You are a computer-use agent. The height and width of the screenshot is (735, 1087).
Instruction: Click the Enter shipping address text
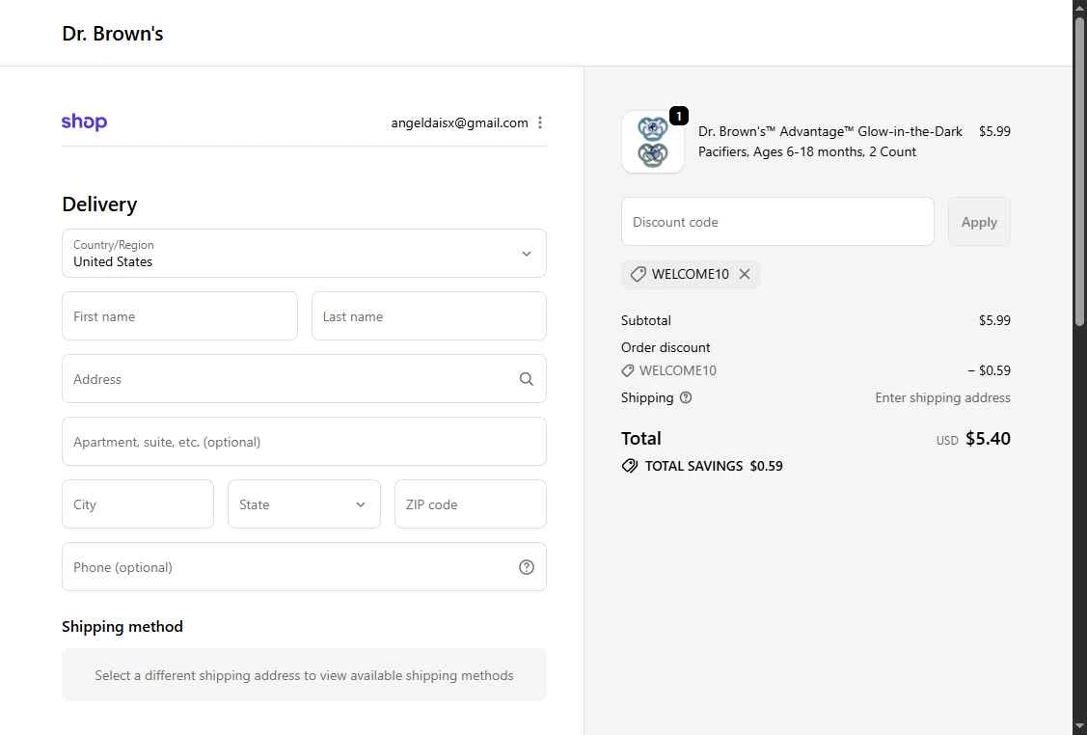(x=942, y=397)
